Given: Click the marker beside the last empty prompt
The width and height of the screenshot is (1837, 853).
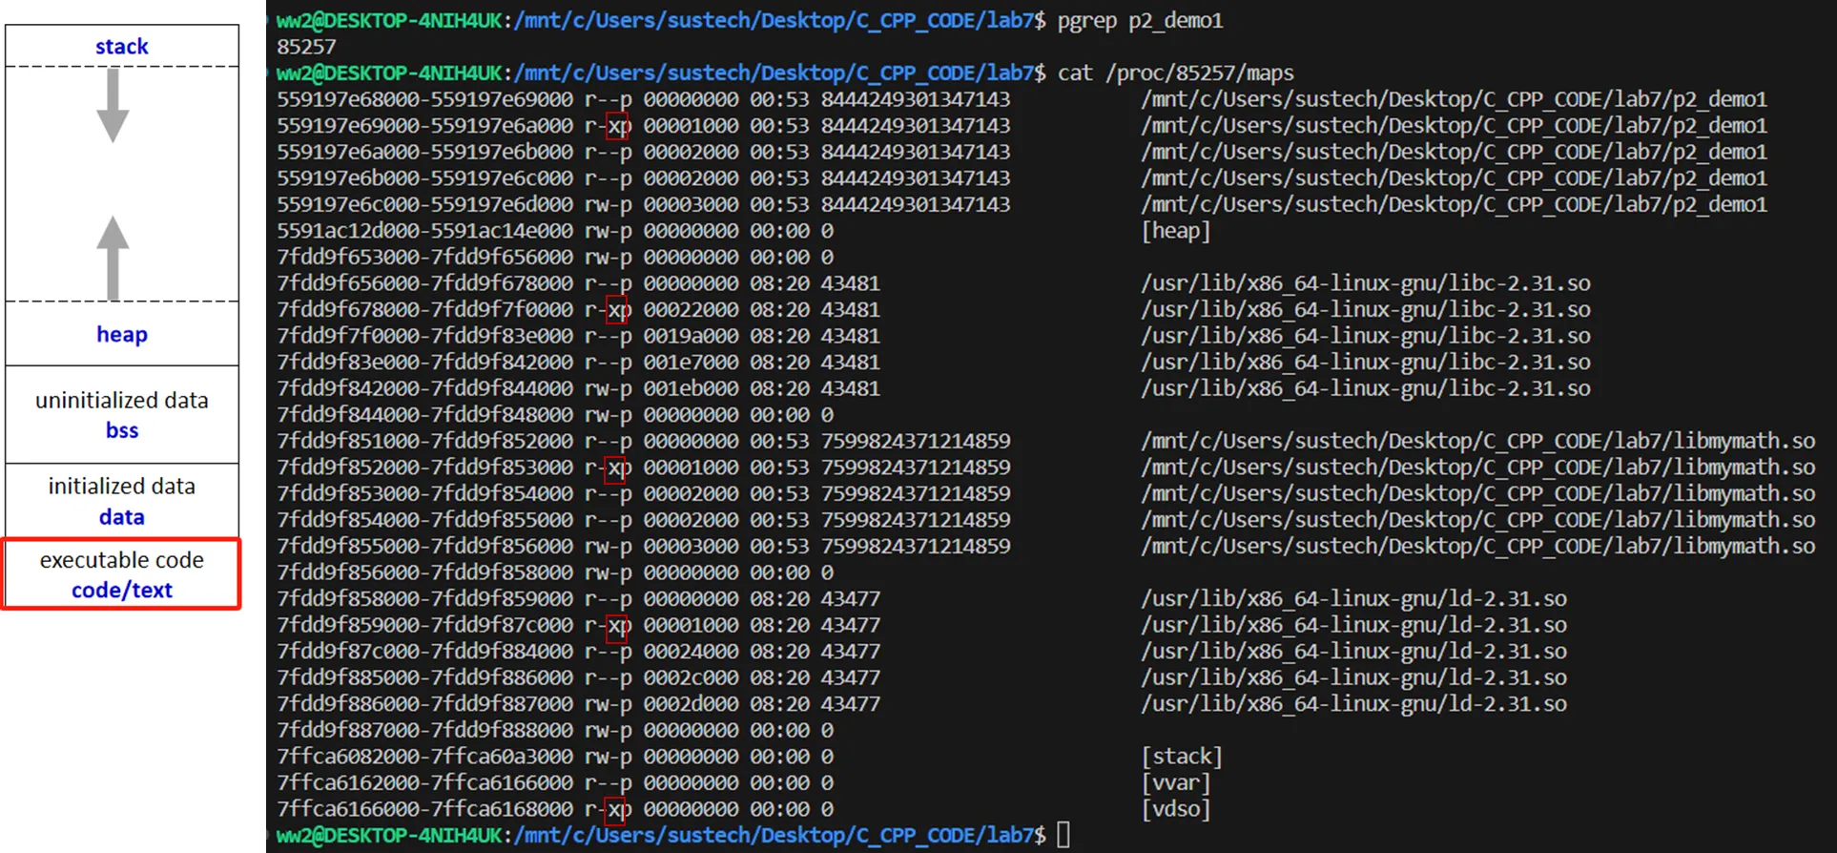Looking at the screenshot, I should pyautogui.click(x=264, y=835).
